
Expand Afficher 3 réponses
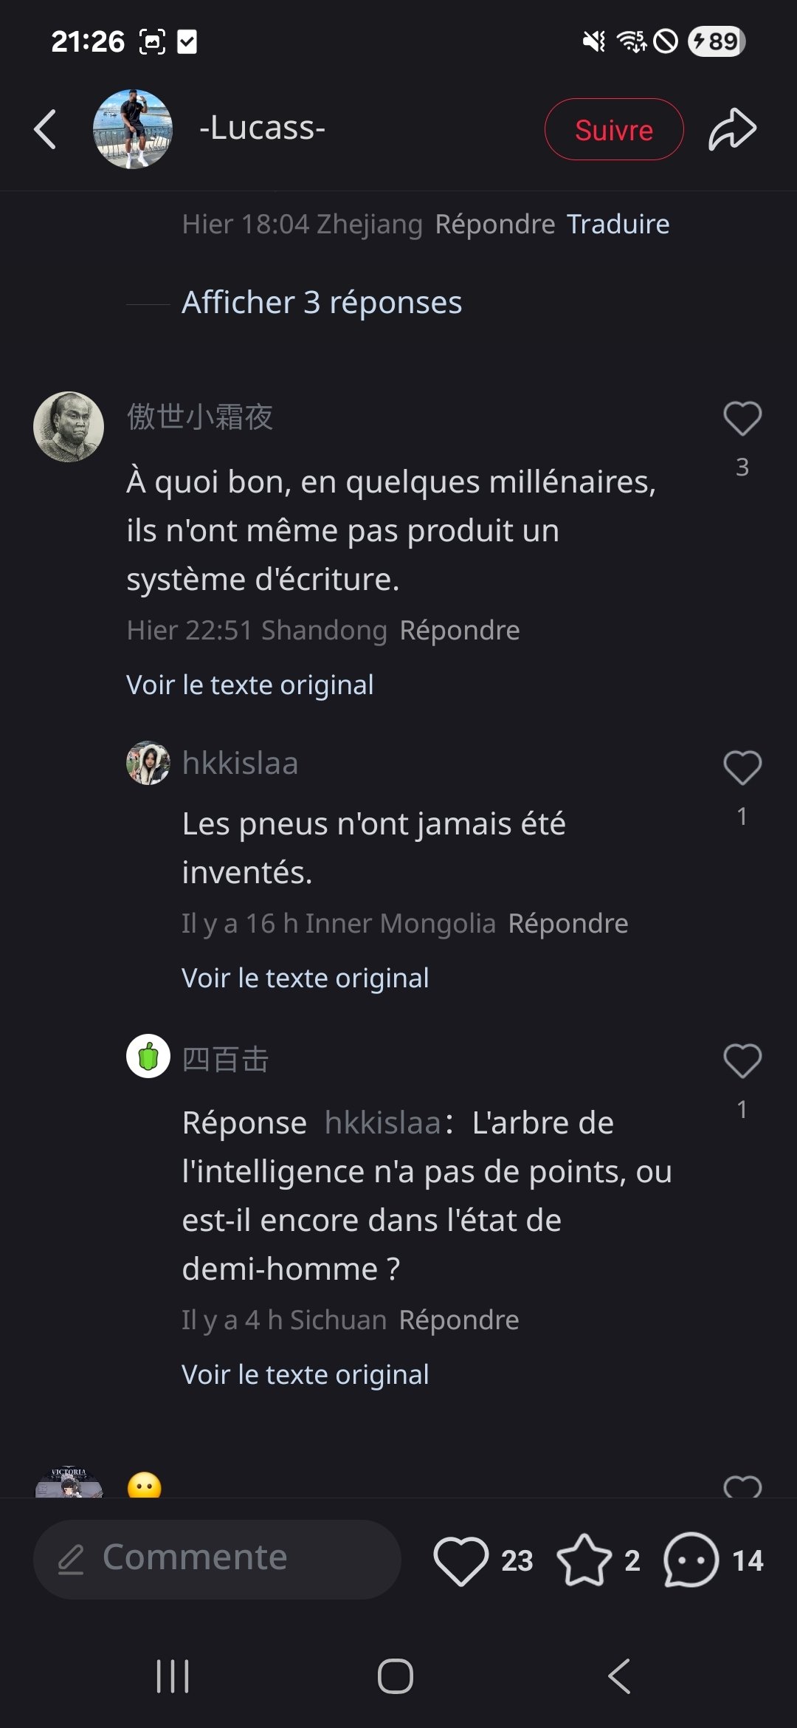coord(322,303)
